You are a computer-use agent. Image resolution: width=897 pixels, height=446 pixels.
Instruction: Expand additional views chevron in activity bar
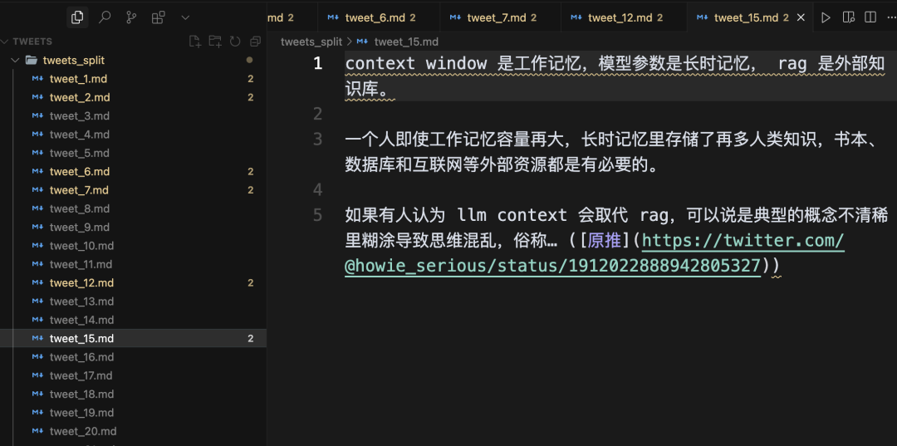click(x=184, y=17)
